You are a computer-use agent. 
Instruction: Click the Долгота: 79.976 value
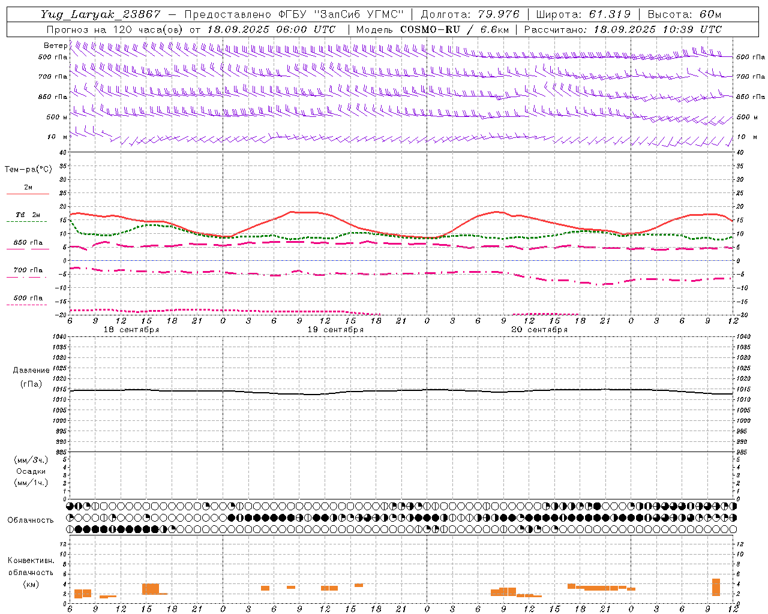pyautogui.click(x=470, y=14)
